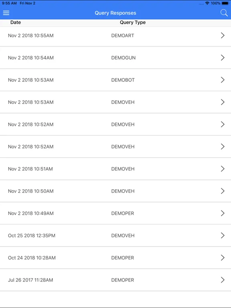Viewport: 231px width, 308px height.
Task: Open the DEMOGUN response chevron
Action: 223,58
